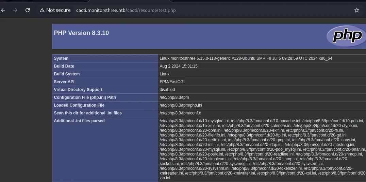Screen dimensions: 366x182
Task: Select the PHP Version 8.3.10 heading
Action: tap(81, 33)
